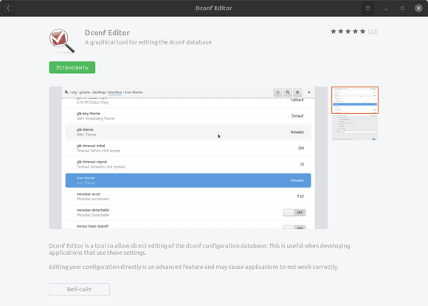The width and height of the screenshot is (428, 306).
Task: Maximize the Dconf Editor window
Action: pos(402,8)
